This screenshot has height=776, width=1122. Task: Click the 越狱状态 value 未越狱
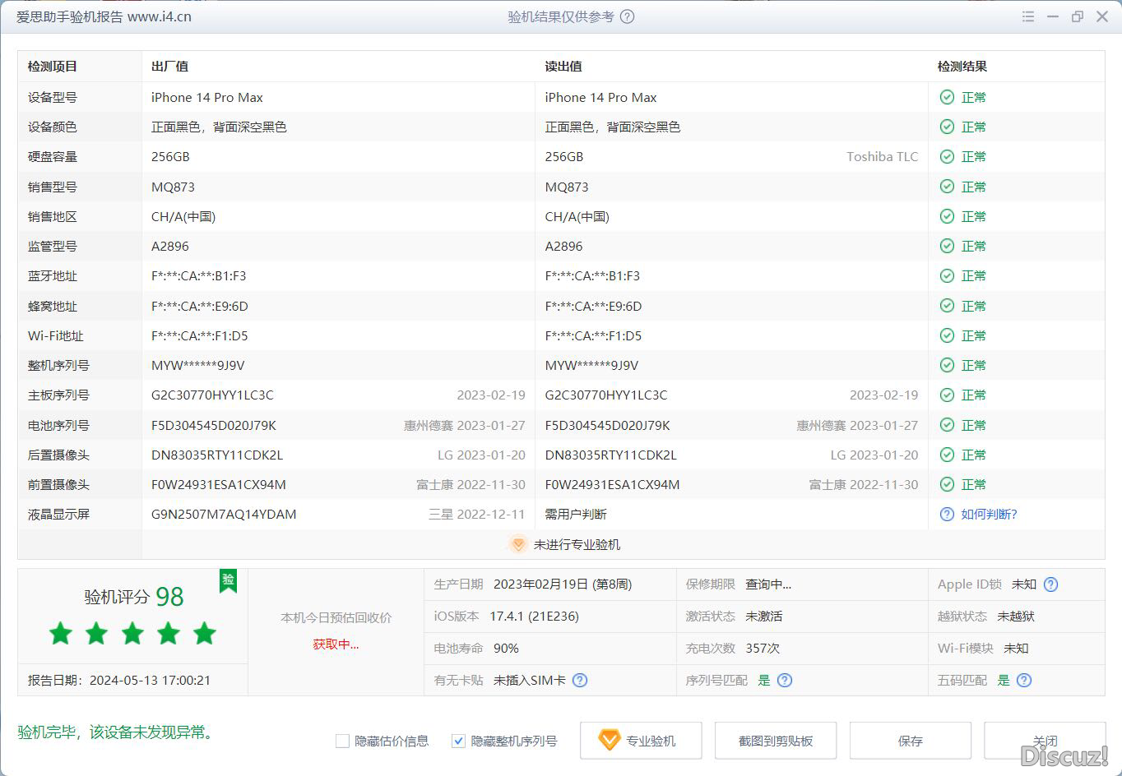pos(1016,616)
